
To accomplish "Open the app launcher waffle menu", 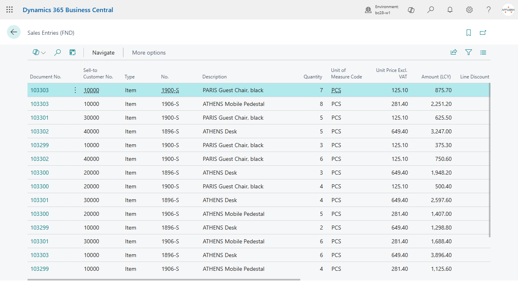I will 10,10.
